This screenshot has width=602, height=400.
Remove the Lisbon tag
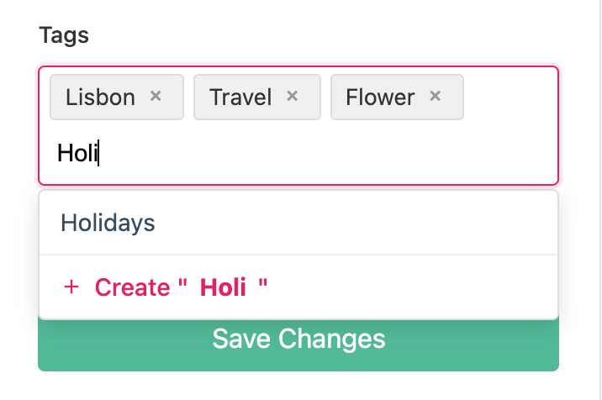[156, 97]
